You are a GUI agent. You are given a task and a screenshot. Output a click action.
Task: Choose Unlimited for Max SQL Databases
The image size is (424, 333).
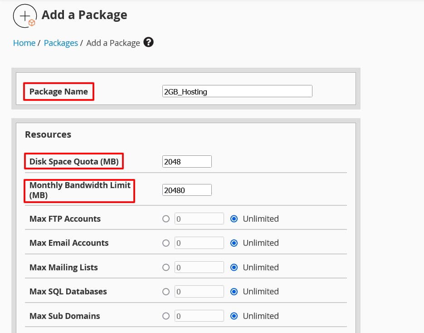[234, 292]
